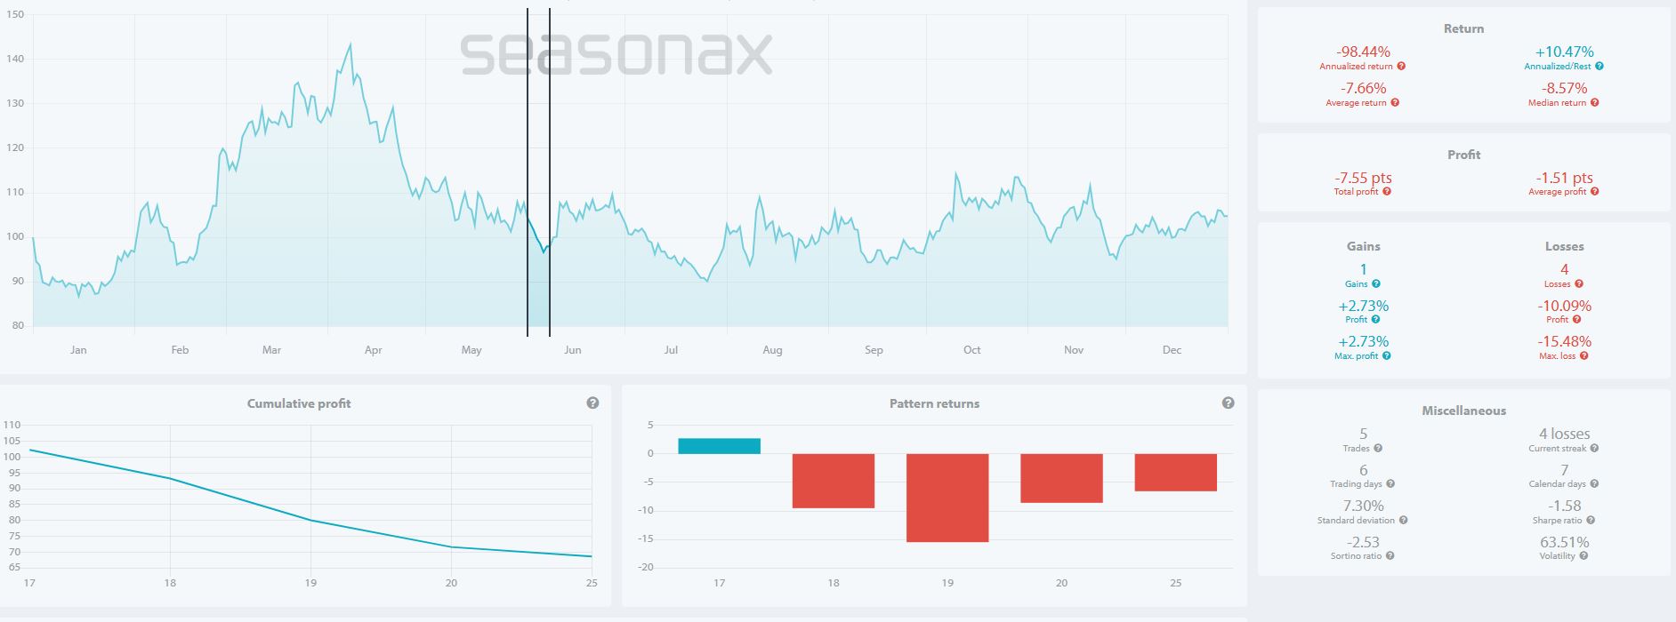Viewport: 1676px width, 622px height.
Task: Click the red bar for year 19
Action: click(x=947, y=498)
